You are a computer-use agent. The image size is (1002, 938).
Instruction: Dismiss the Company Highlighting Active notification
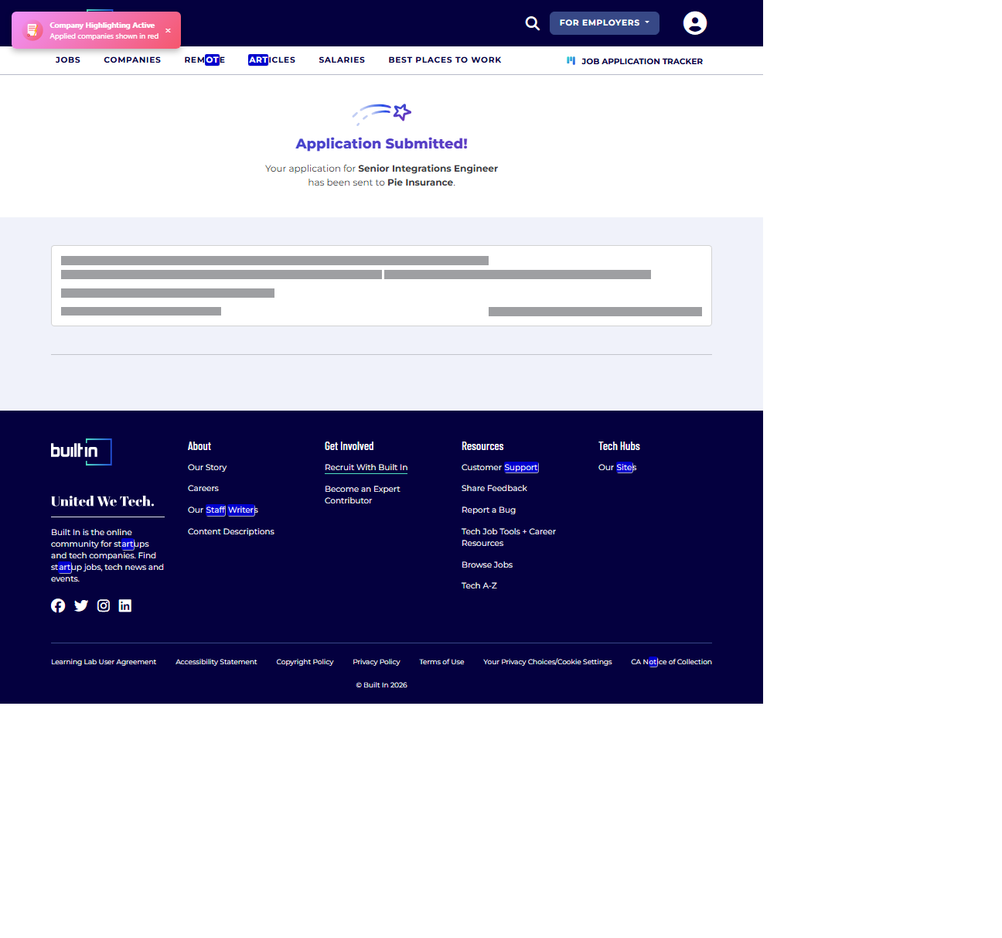pos(168,31)
